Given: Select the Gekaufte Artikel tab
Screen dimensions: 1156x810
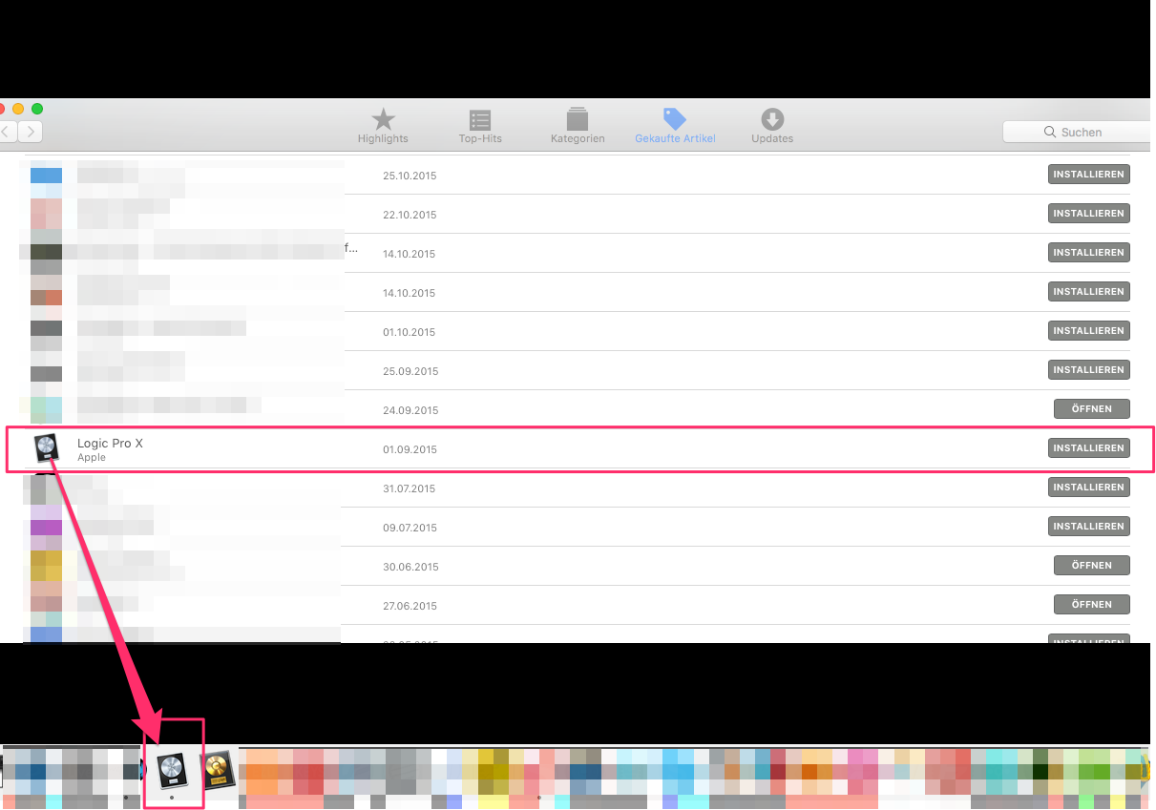Looking at the screenshot, I should tap(675, 126).
